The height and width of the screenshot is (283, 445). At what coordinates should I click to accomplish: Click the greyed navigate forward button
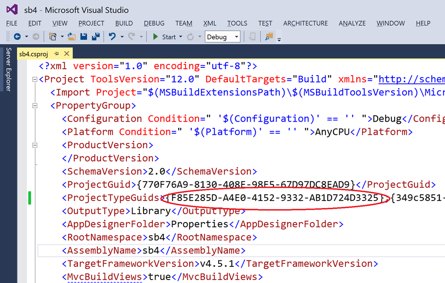click(36, 37)
